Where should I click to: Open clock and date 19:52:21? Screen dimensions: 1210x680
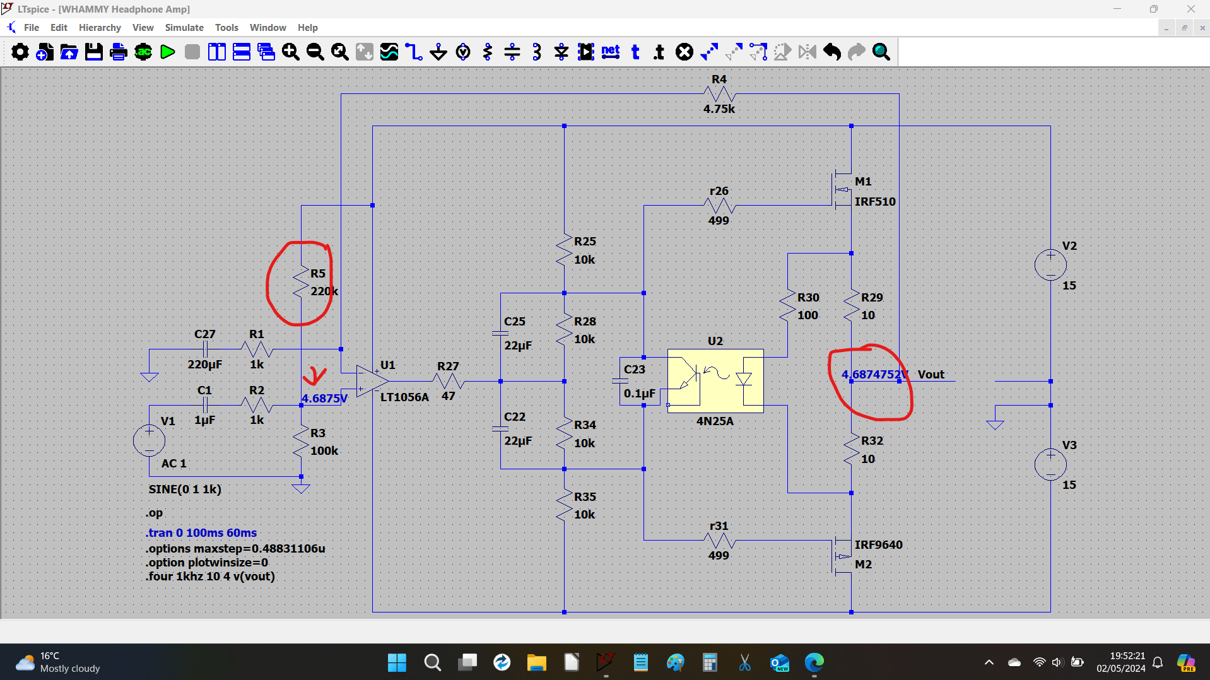point(1120,662)
